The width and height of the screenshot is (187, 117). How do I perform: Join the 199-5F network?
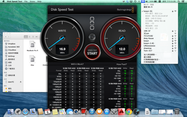tap(160, 31)
